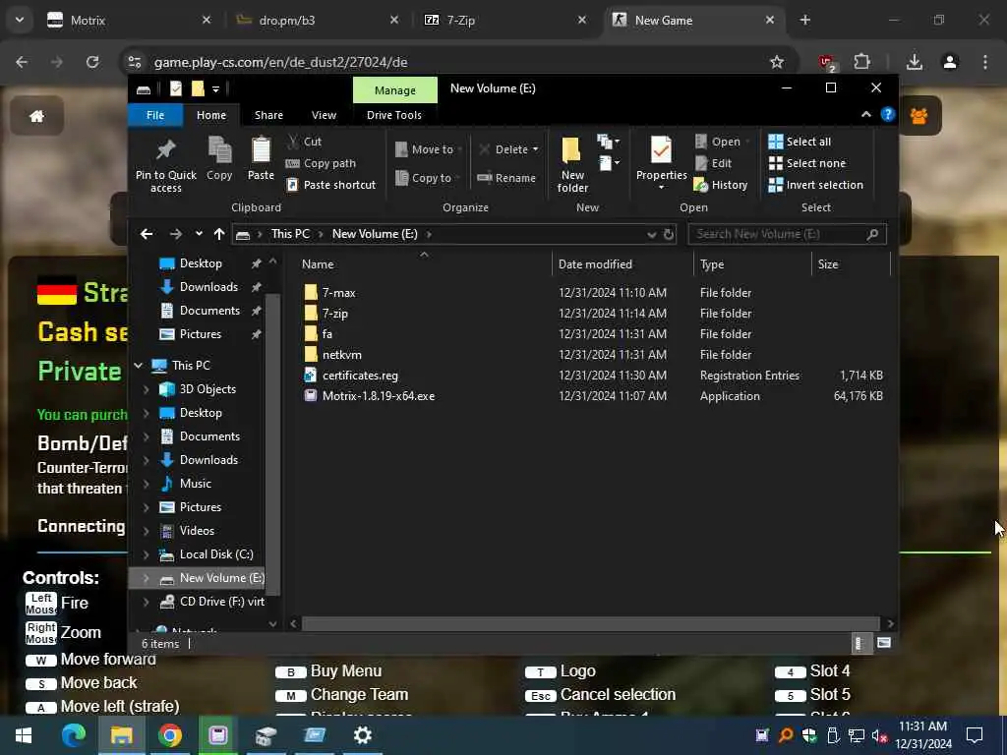
Task: Select the 7-max folder
Action: [338, 293]
